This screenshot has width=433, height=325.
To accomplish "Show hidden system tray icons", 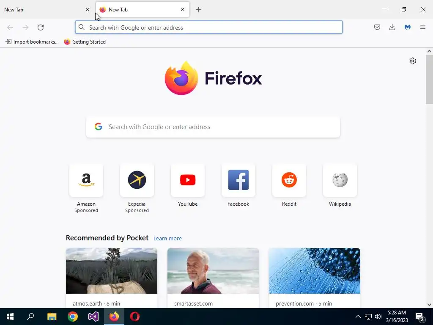I will (x=358, y=317).
